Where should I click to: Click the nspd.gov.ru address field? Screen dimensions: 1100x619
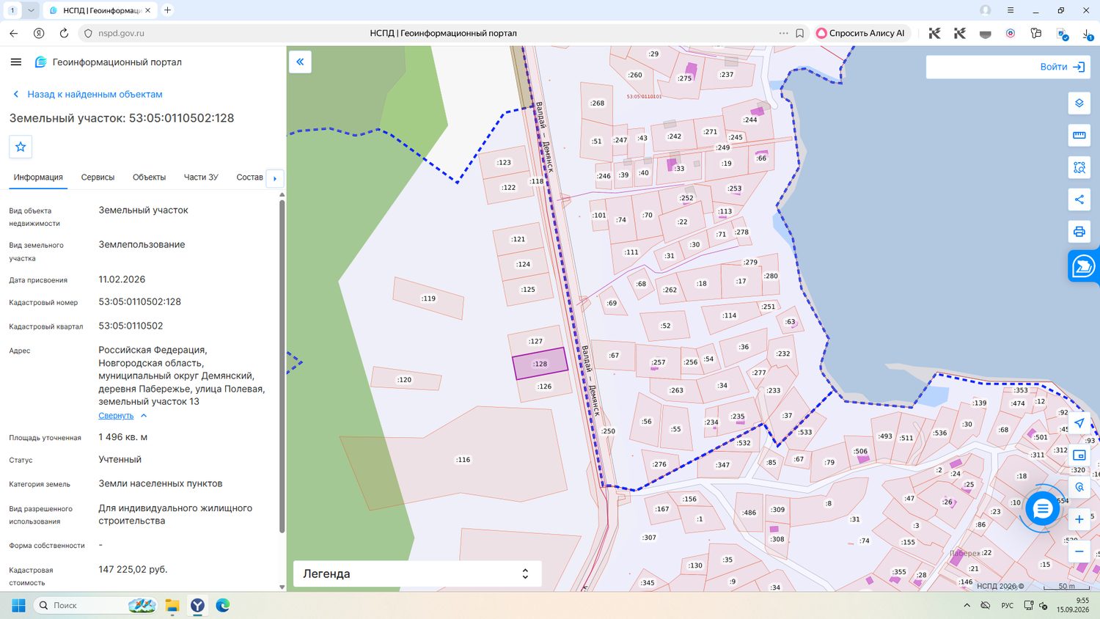coord(120,33)
